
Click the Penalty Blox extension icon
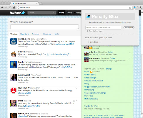134,7
